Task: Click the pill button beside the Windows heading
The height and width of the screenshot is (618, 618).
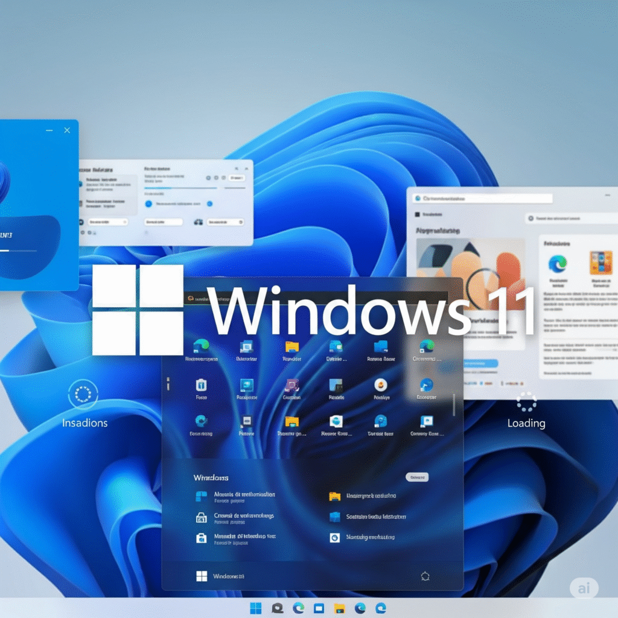Action: [417, 477]
